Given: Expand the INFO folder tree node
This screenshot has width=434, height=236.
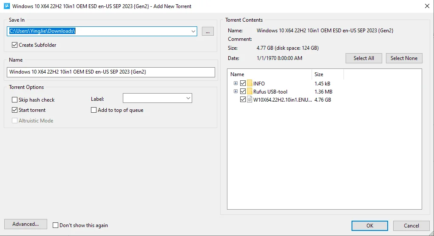Looking at the screenshot, I should [235, 83].
